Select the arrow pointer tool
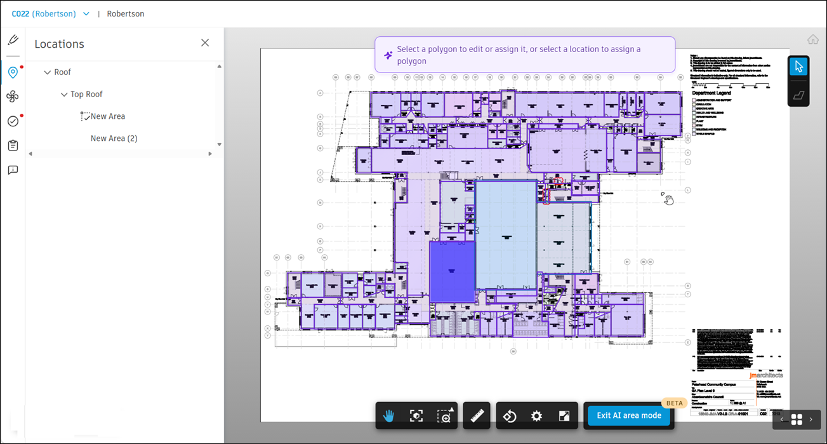This screenshot has height=444, width=827. pos(798,66)
